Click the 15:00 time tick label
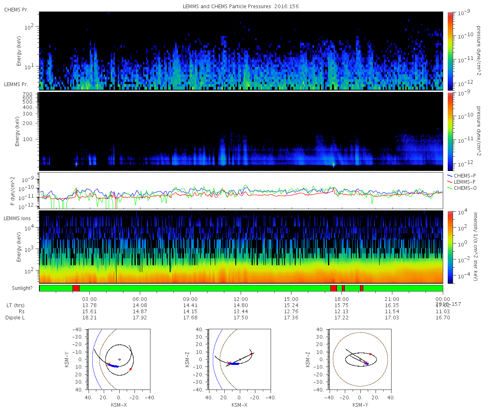The image size is (492, 410). [x=292, y=299]
